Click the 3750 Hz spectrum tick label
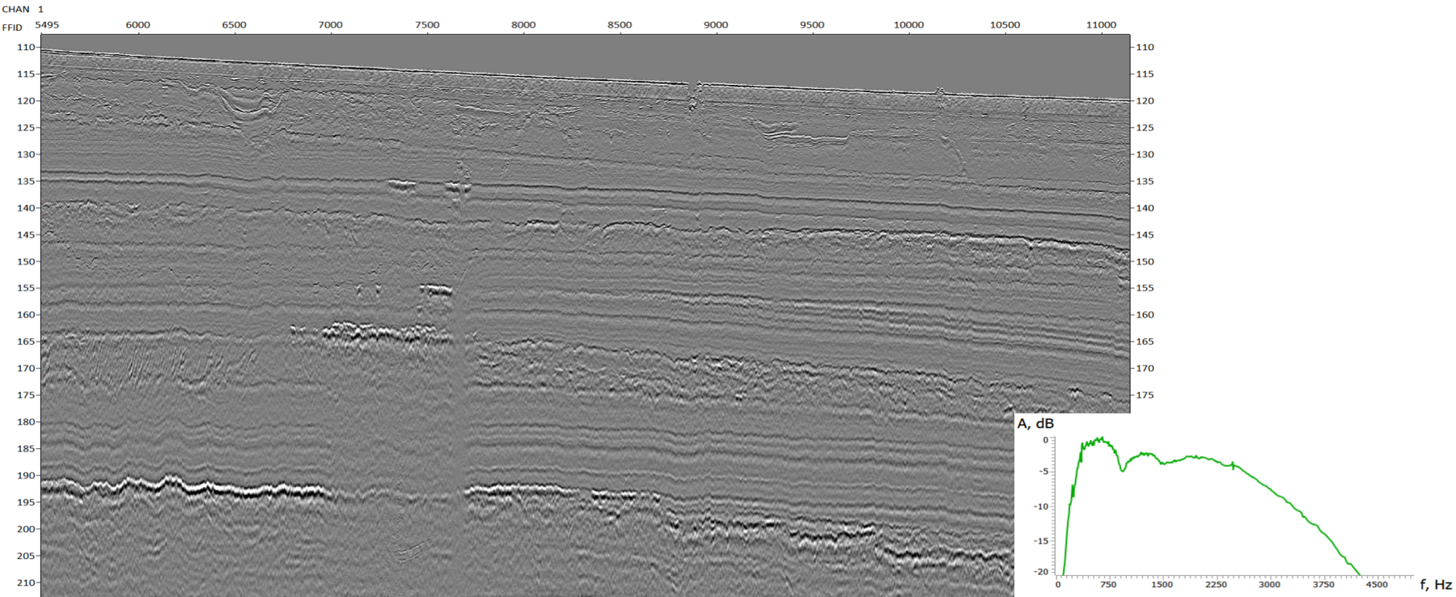Image resolution: width=1456 pixels, height=597 pixels. [x=1323, y=584]
